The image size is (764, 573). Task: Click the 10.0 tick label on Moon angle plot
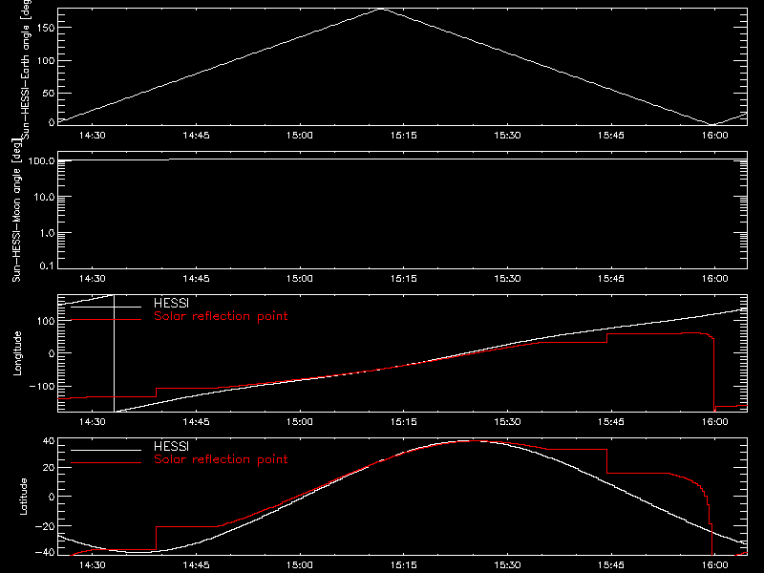click(x=44, y=197)
